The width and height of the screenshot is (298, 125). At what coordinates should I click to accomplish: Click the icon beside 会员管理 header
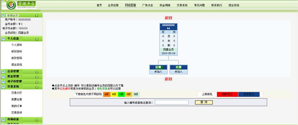pos(3,72)
